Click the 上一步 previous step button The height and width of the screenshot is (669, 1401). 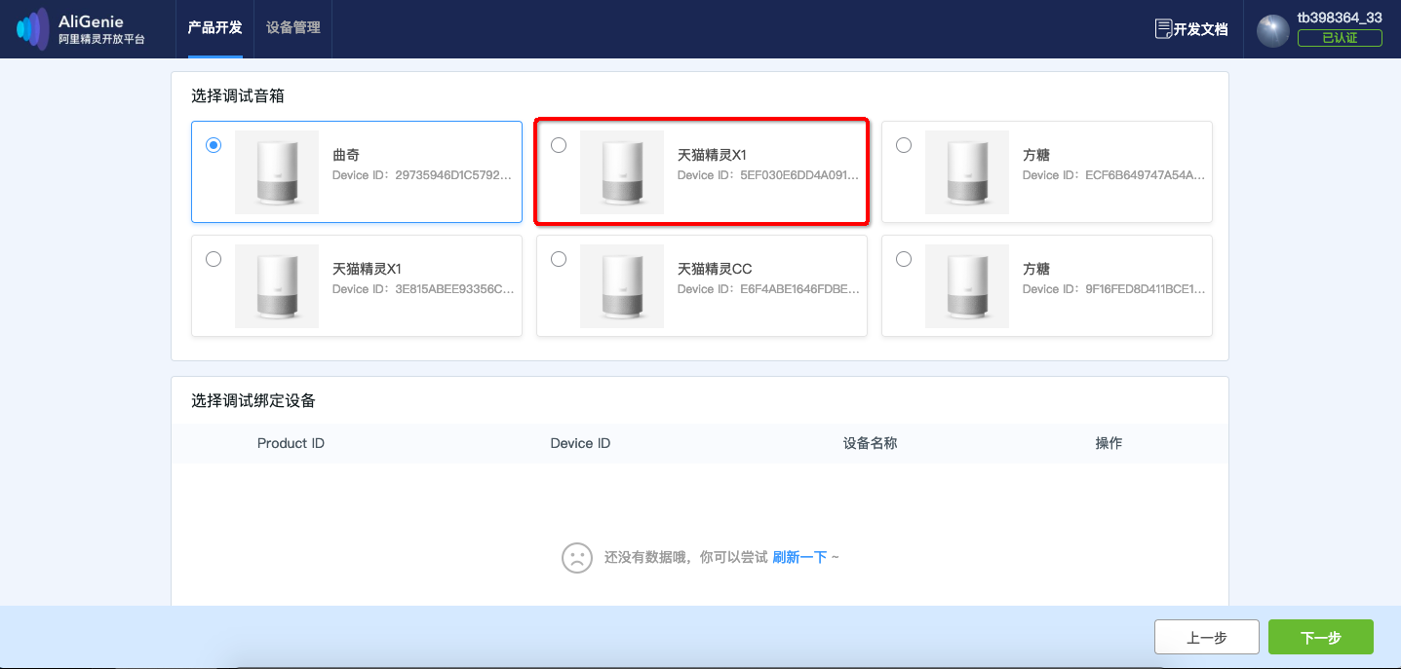pos(1207,638)
